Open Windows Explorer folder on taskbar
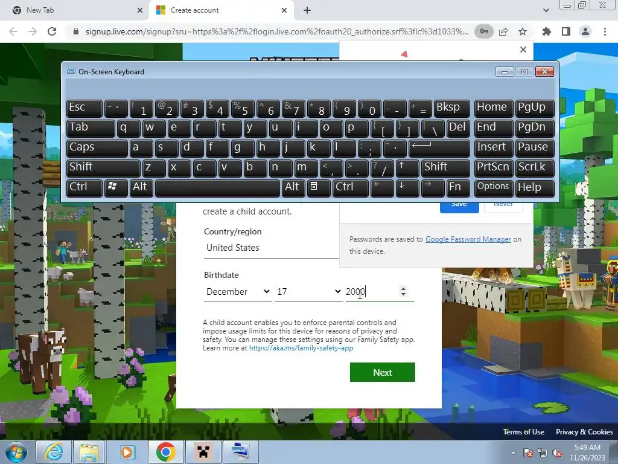618x464 pixels. click(x=89, y=452)
